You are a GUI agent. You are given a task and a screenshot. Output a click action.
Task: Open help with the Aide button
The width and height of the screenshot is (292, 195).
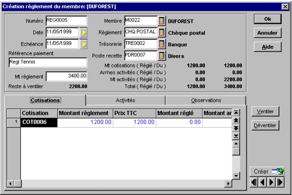click(x=268, y=47)
